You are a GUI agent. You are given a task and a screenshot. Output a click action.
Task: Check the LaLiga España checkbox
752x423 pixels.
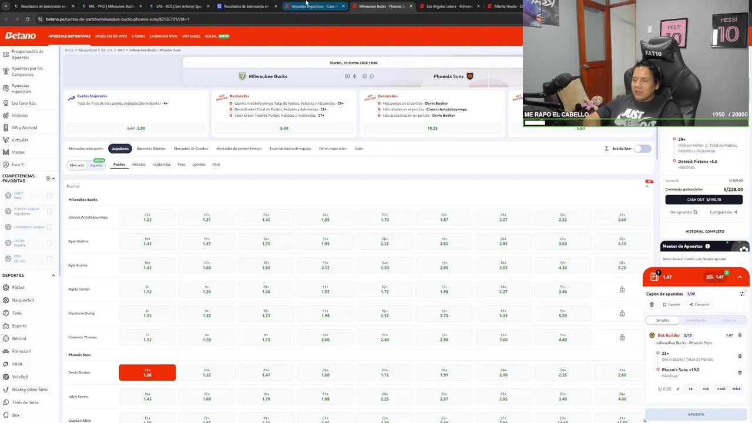49,243
